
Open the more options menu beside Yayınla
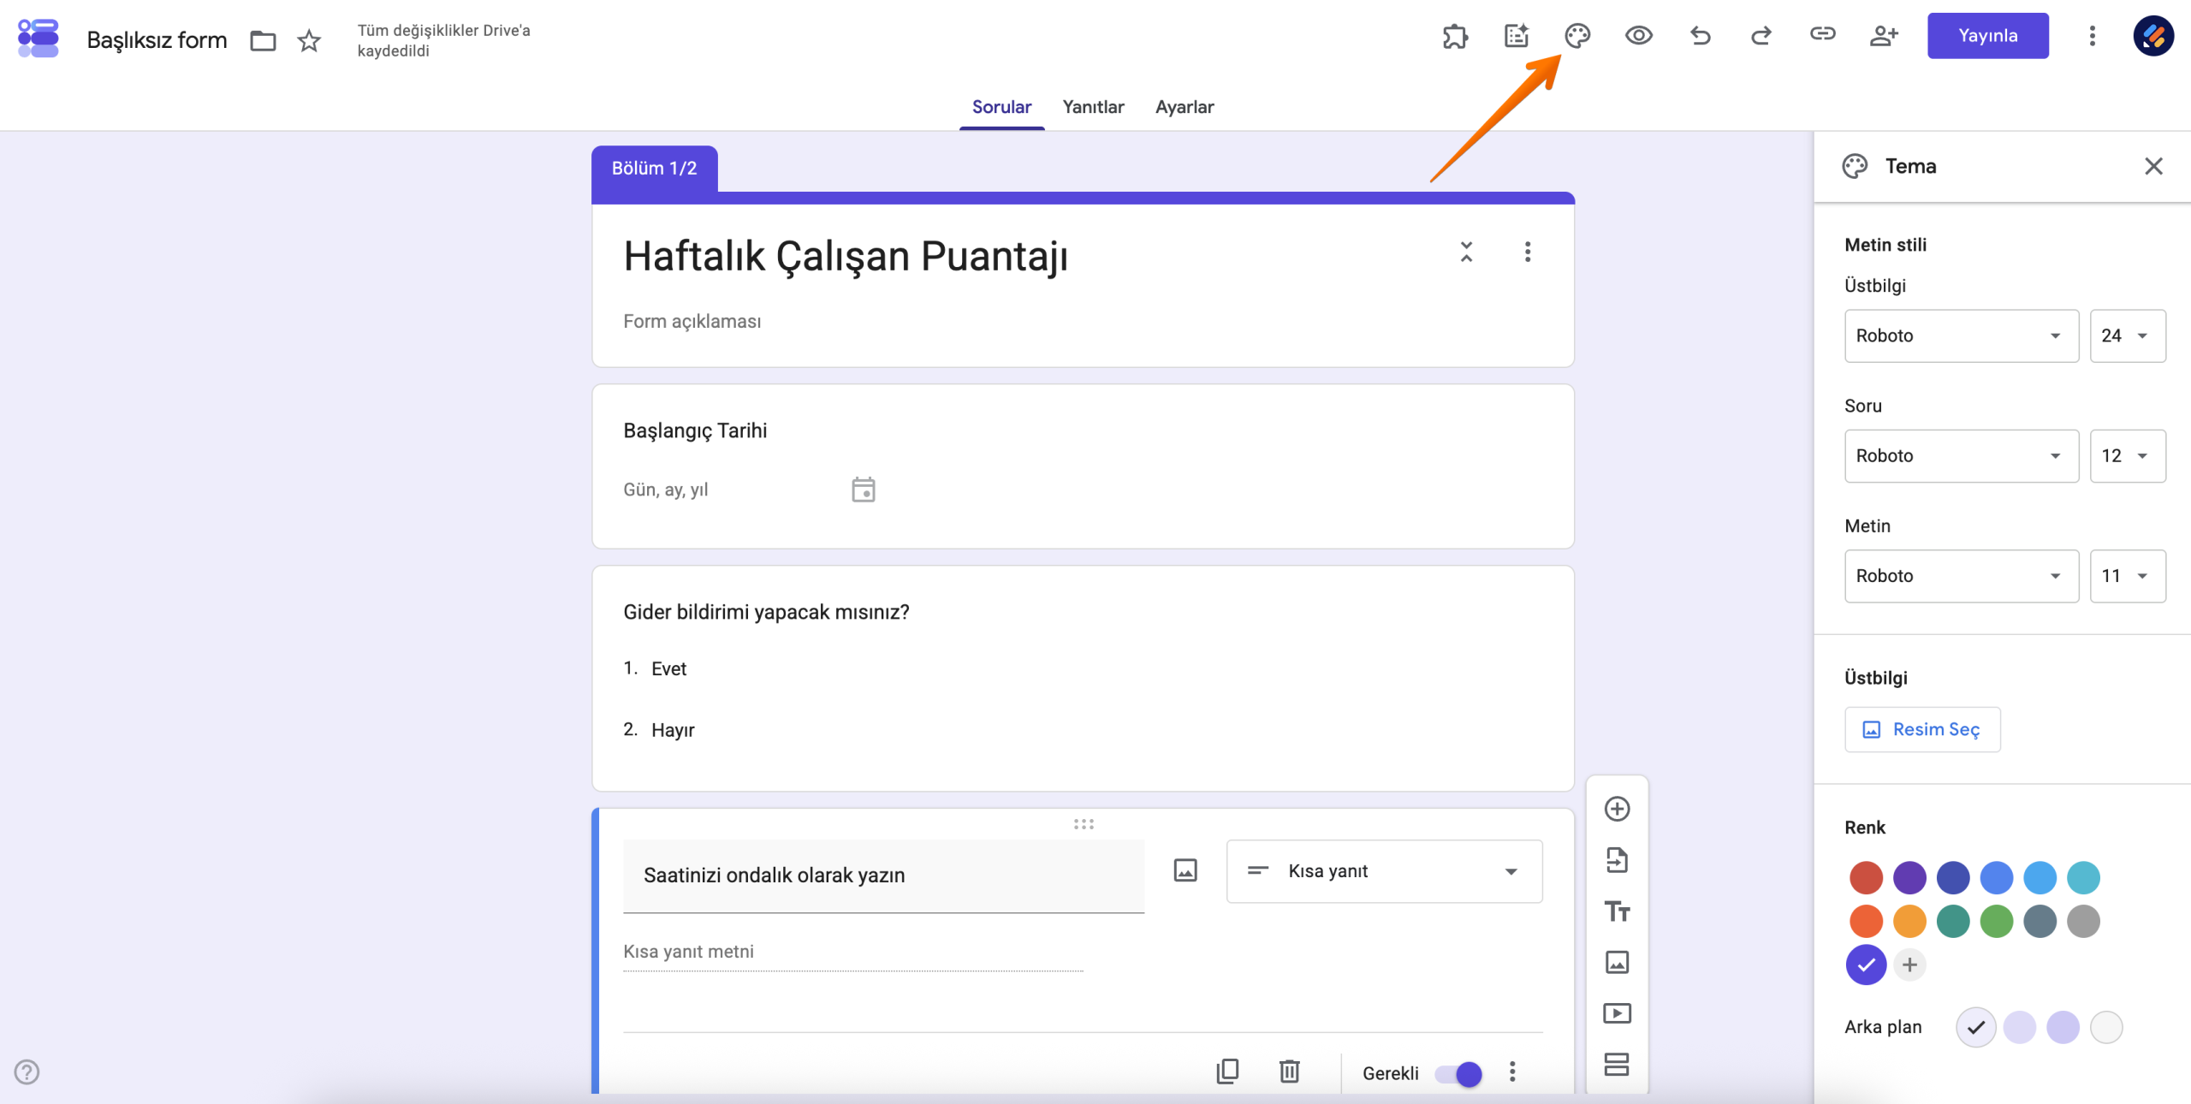tap(2093, 36)
